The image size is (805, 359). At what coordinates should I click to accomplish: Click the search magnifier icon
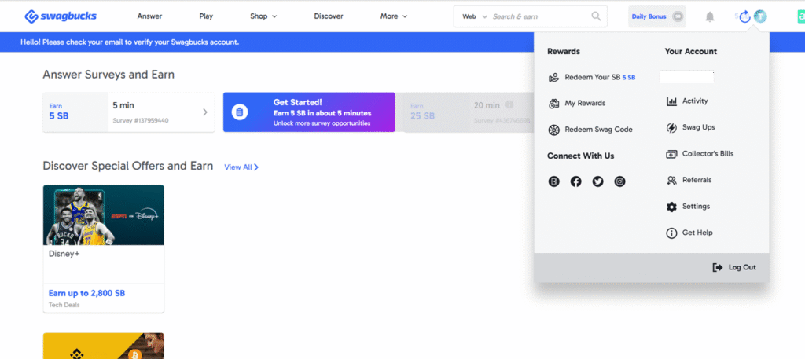[597, 16]
